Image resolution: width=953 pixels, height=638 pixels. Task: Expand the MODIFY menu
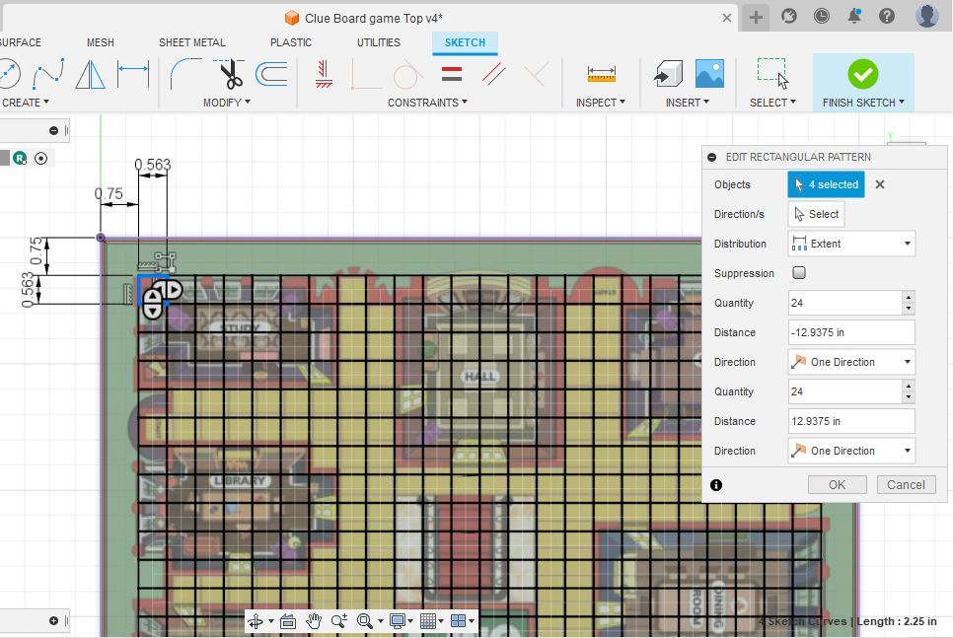[227, 103]
